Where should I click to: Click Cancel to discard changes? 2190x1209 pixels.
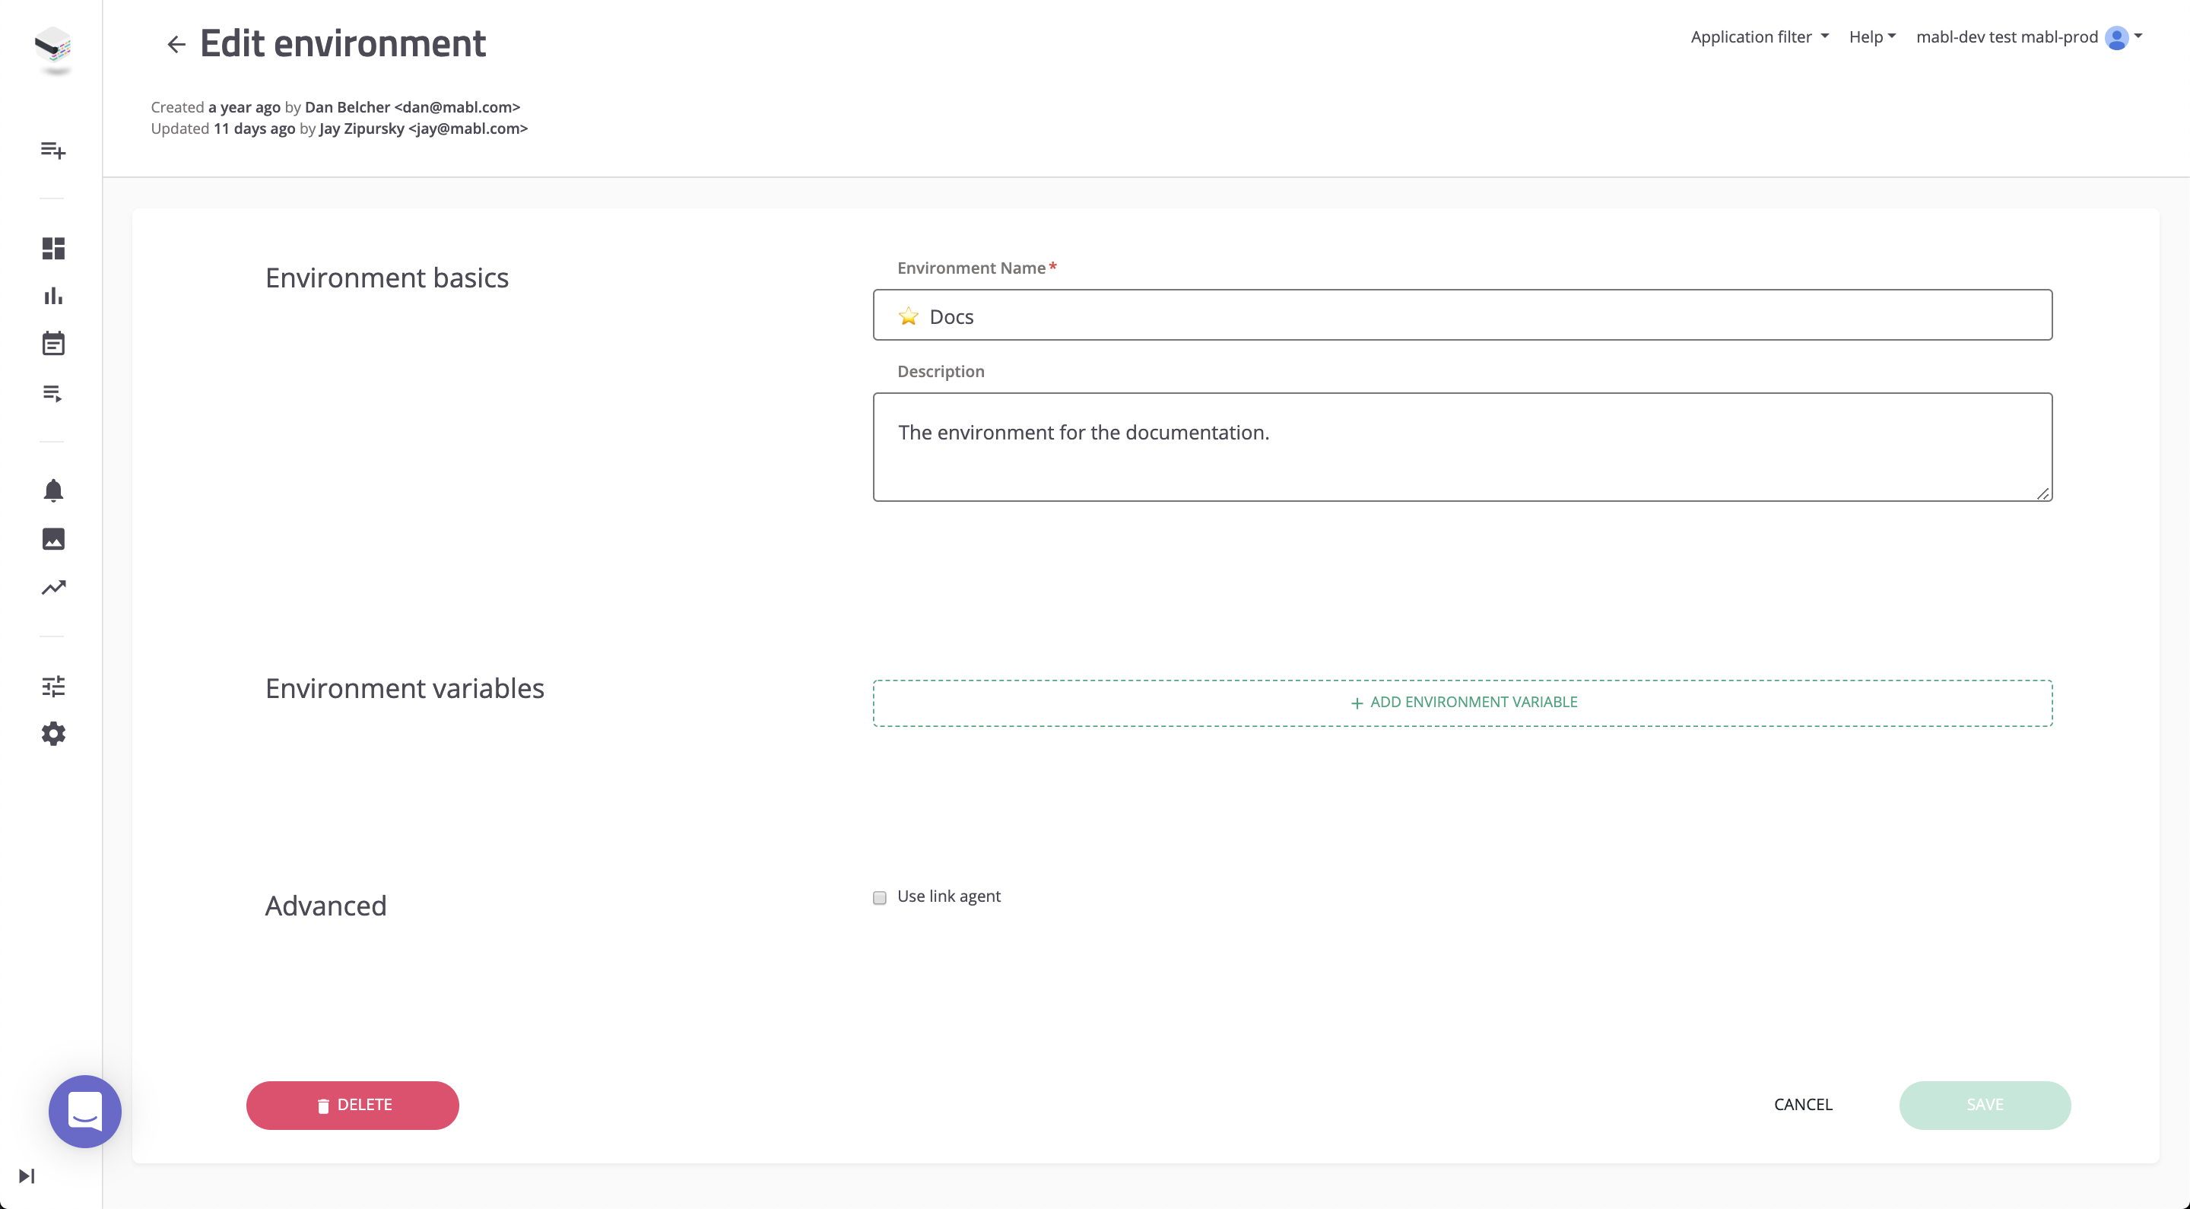tap(1802, 1104)
